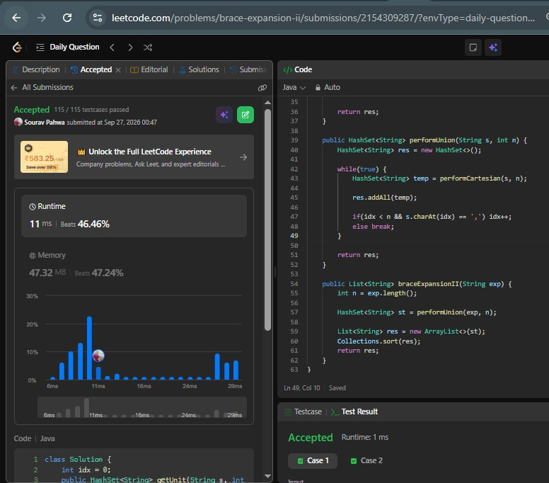
Task: Switch to the Description tab
Action: pyautogui.click(x=36, y=69)
